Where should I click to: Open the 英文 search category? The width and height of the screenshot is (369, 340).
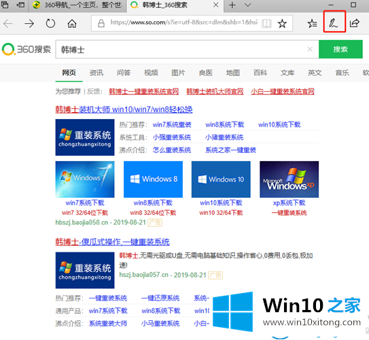tap(315, 73)
